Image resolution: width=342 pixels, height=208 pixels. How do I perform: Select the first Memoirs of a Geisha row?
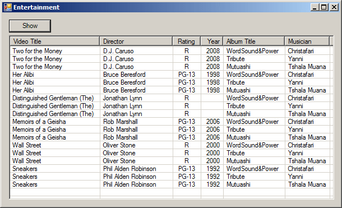coord(170,122)
